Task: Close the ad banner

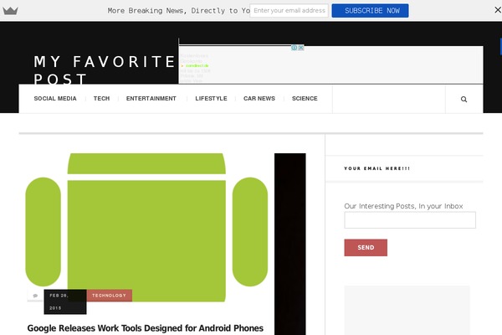Action: 301,48
